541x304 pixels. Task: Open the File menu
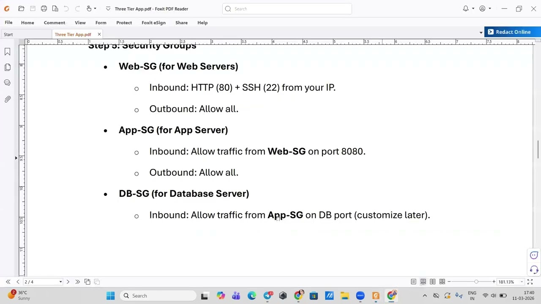click(8, 22)
